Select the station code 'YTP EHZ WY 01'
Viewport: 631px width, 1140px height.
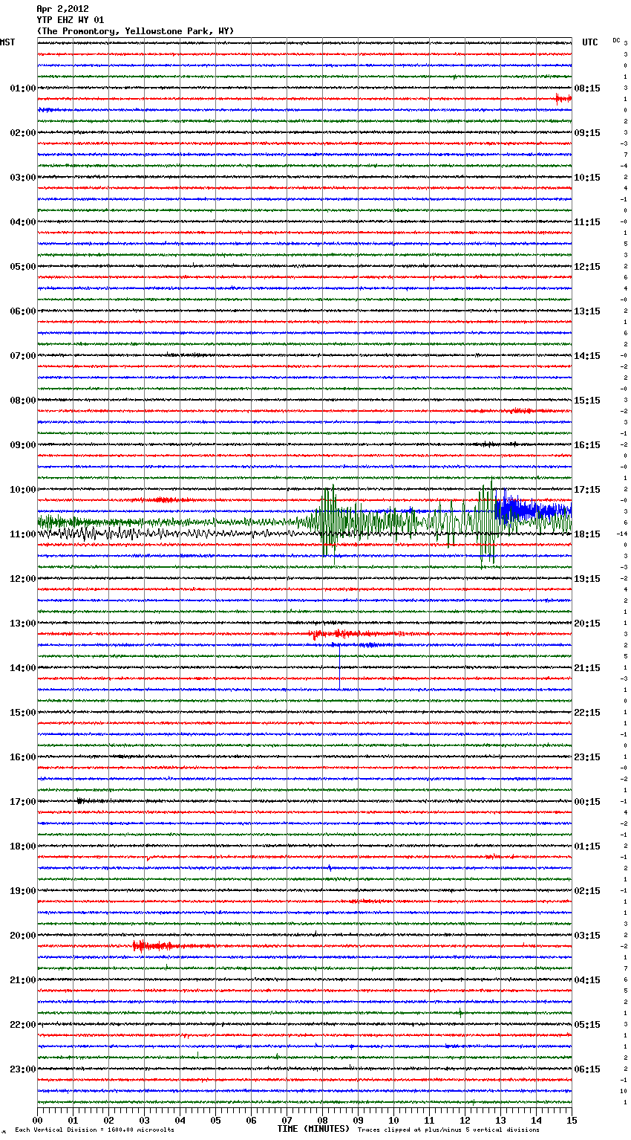tap(71, 20)
